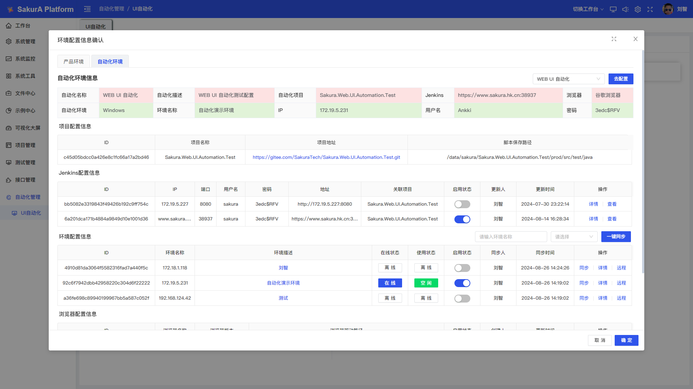Screen dimensions: 693x389
Task: Click the 工作台 home icon in sidebar
Action: (9, 26)
